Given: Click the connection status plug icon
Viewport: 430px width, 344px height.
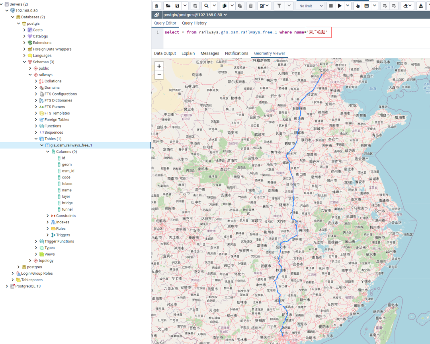Looking at the screenshot, I should [156, 15].
